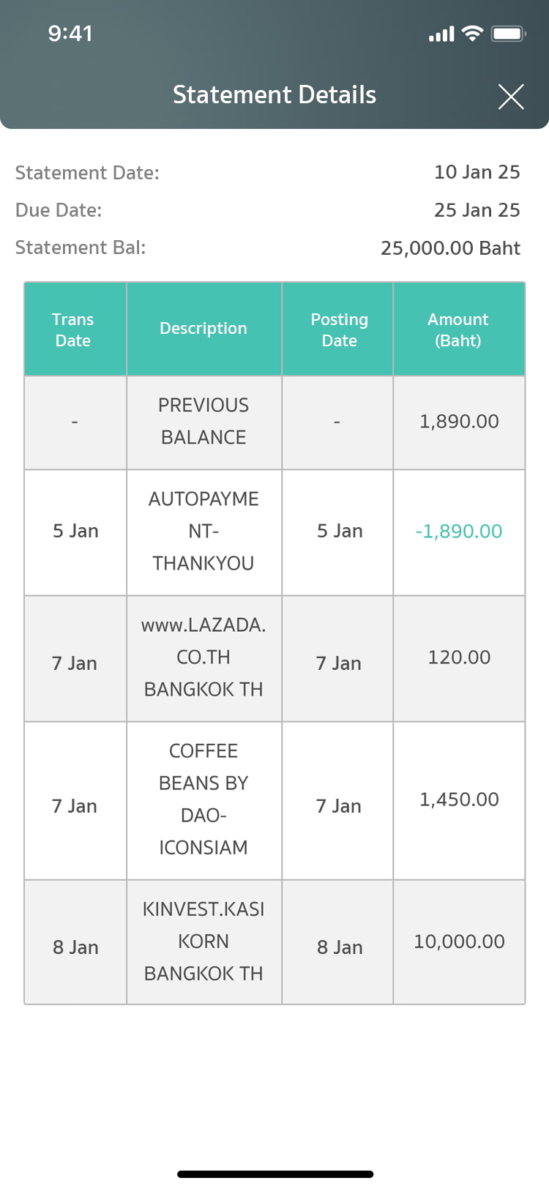
Task: Open the www.LAZADA.CO.TH transaction
Action: 203,657
